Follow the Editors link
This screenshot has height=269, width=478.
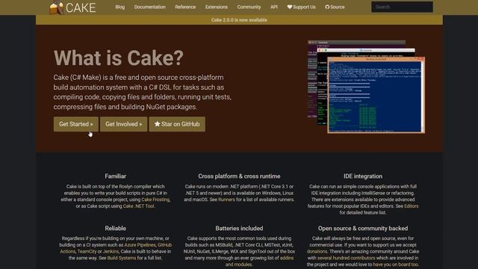click(411, 206)
